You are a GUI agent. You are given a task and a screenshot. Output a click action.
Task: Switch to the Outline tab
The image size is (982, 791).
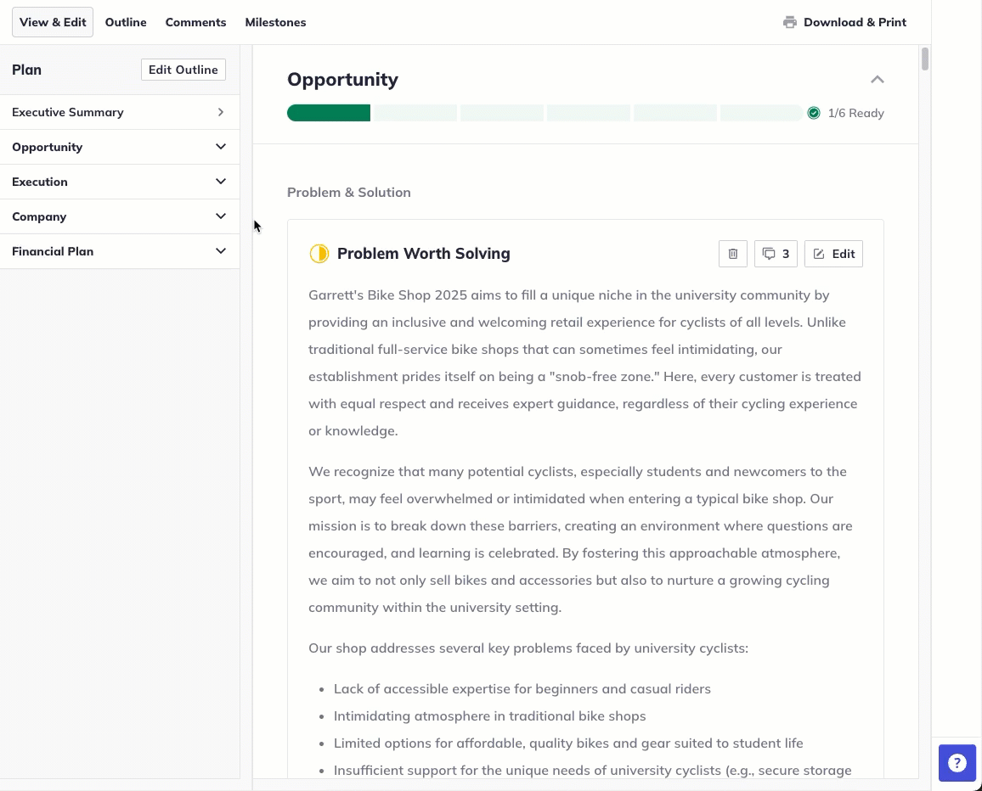point(125,22)
